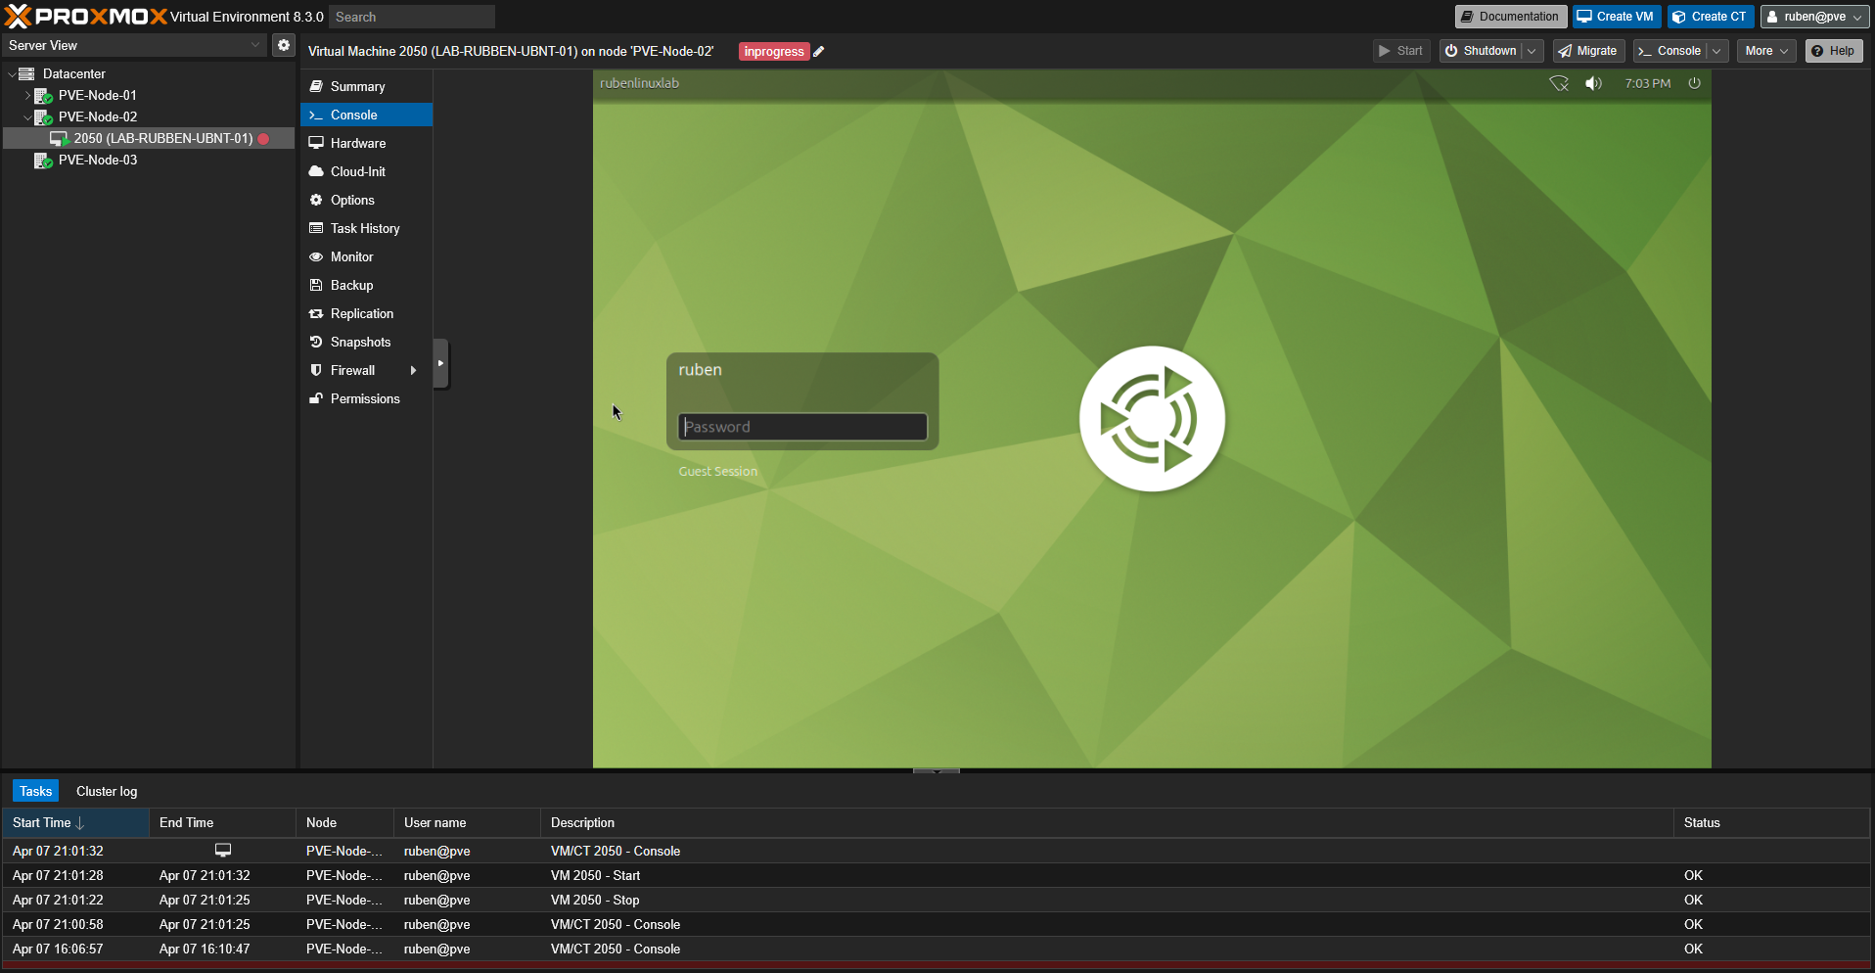1875x973 pixels.
Task: Open the Shutdown dropdown arrow
Action: point(1532,51)
